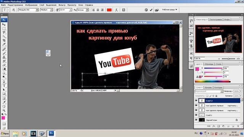Switch to the Гистограмма tab
Image resolution: width=244 pixels, height=137 pixels.
tap(215, 19)
